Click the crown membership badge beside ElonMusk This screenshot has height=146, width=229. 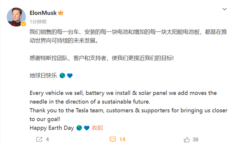61,13
